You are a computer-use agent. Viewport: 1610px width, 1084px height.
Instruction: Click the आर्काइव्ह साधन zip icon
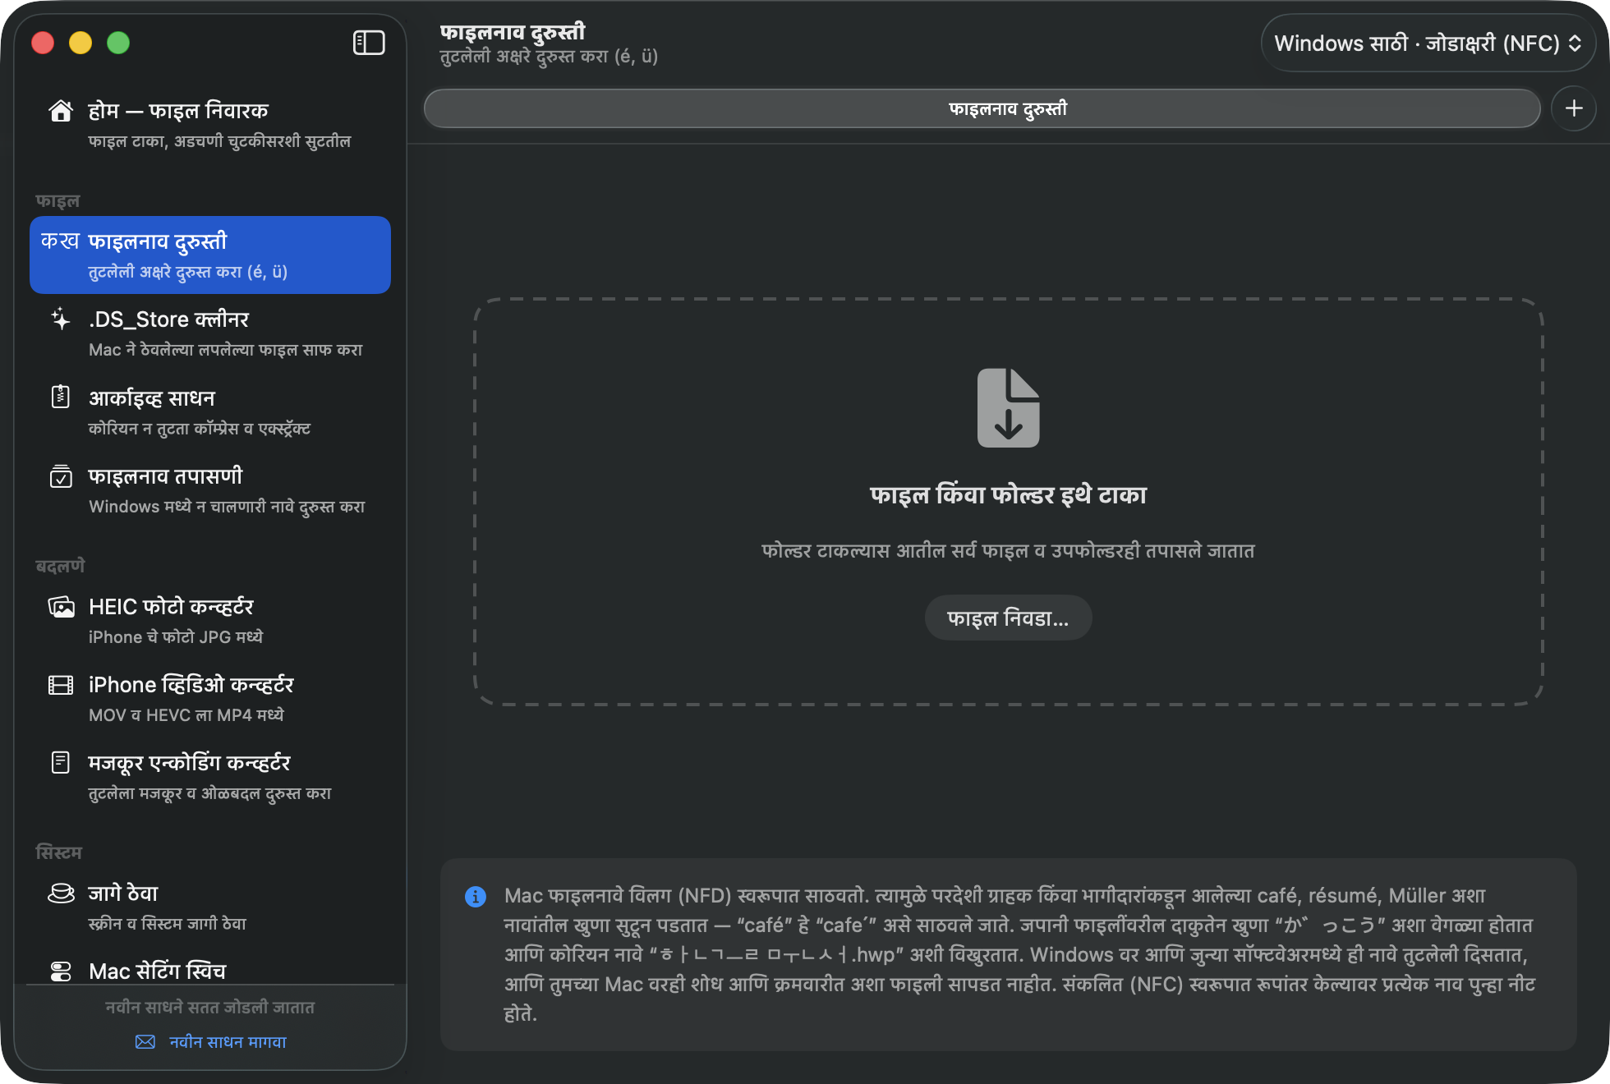click(x=61, y=397)
